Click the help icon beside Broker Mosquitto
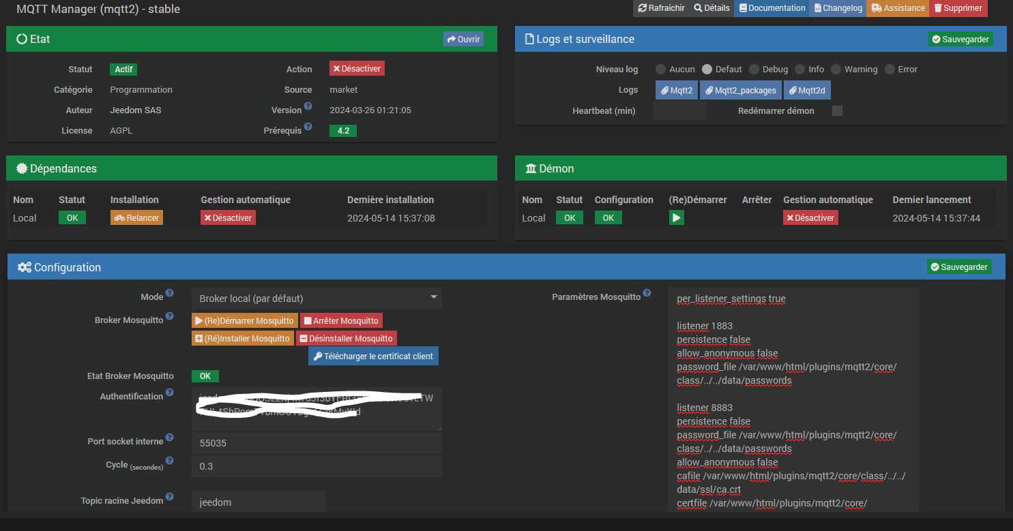1013x531 pixels. (170, 316)
